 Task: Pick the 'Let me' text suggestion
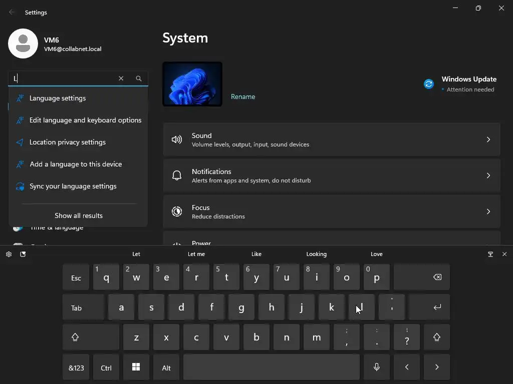click(x=196, y=254)
